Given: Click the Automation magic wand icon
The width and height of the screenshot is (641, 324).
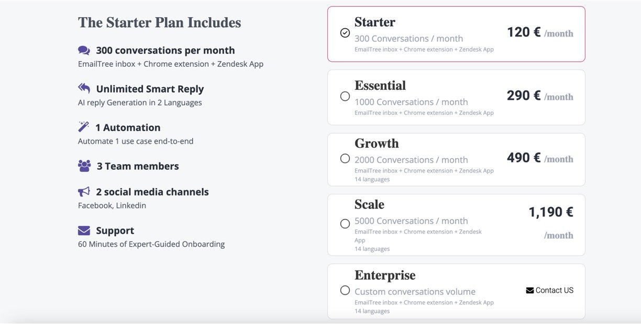Looking at the screenshot, I should click(83, 127).
